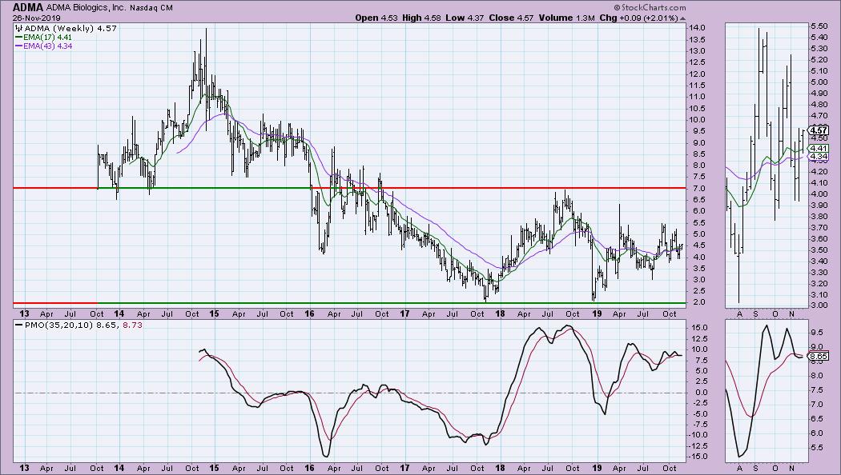Click the -15.0 label on PMO axis
841x475 pixels.
698,457
